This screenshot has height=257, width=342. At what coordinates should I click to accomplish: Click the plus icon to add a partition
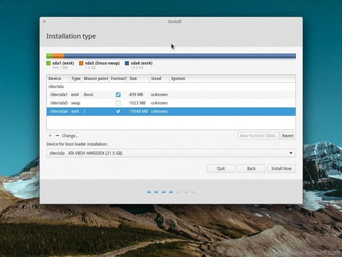tap(50, 136)
